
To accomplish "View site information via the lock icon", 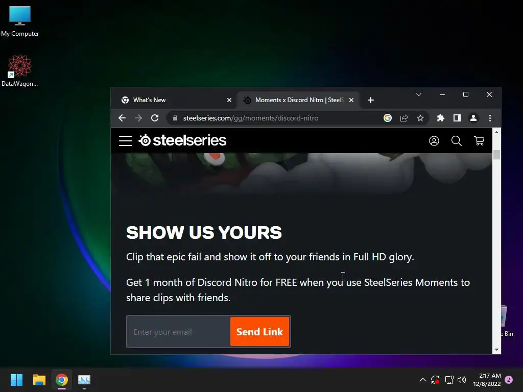I will click(175, 118).
